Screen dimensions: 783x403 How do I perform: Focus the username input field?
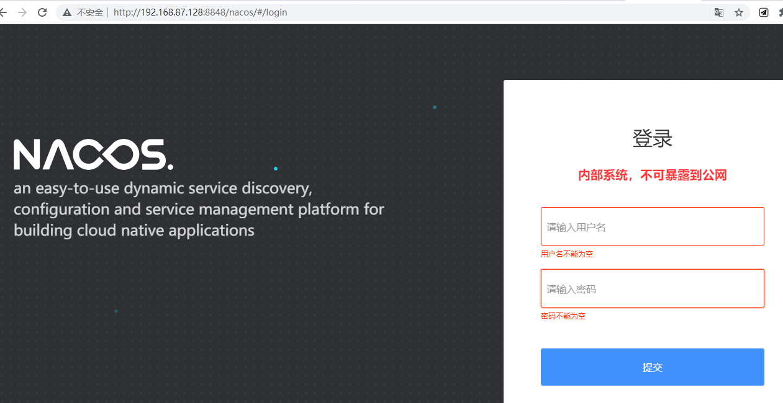[653, 226]
